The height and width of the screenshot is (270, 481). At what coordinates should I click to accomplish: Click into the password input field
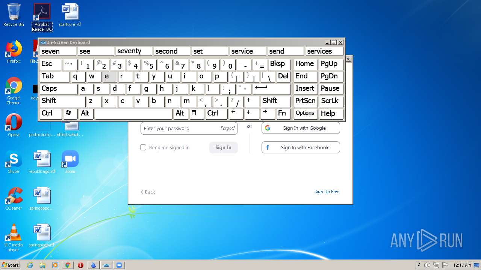tap(189, 128)
